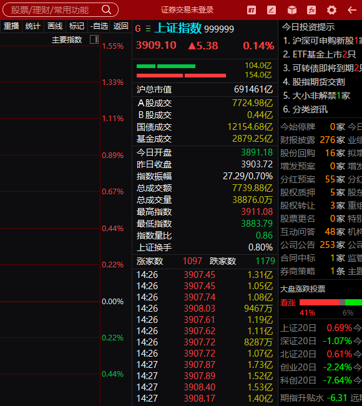Click 股权质押 5家 entry
Image resolution: width=362 pixels, height=406 pixels.
(x=313, y=192)
